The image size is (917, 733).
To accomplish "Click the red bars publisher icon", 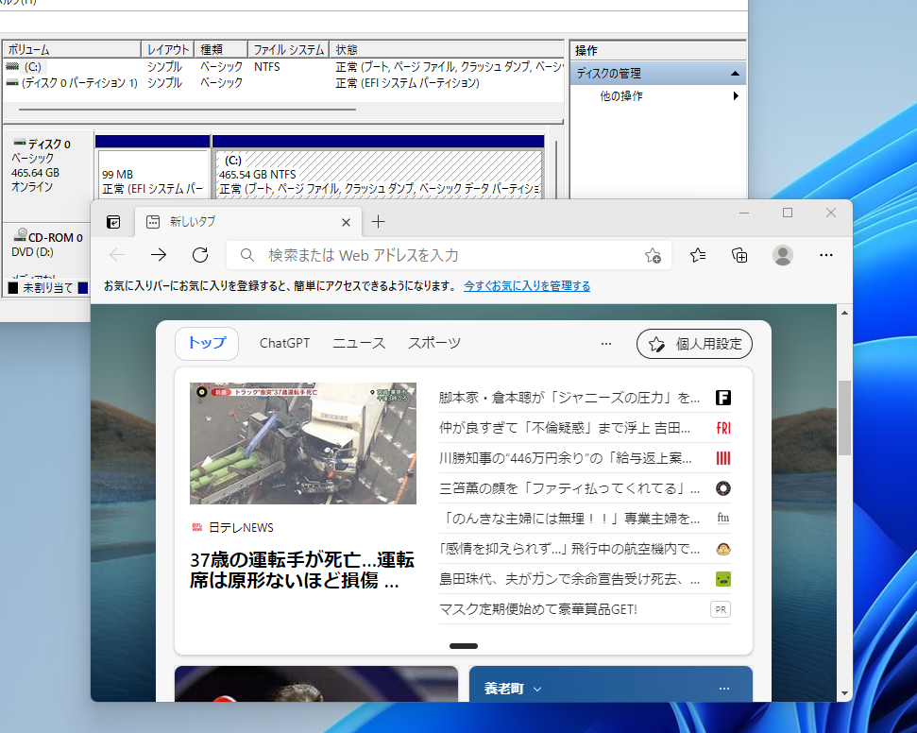I will pyautogui.click(x=723, y=458).
